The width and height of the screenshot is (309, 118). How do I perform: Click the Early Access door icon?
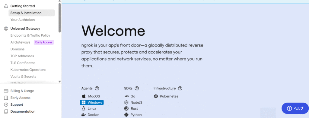click(6, 98)
